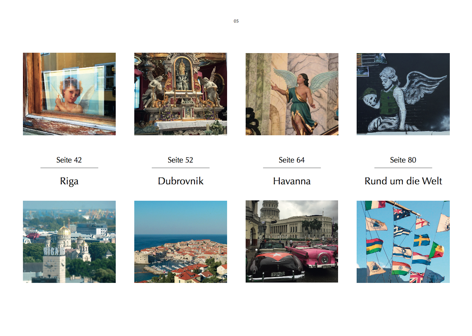This screenshot has width=472, height=336.
Task: Select the Riga golden dome skyline photo
Action: (69, 242)
